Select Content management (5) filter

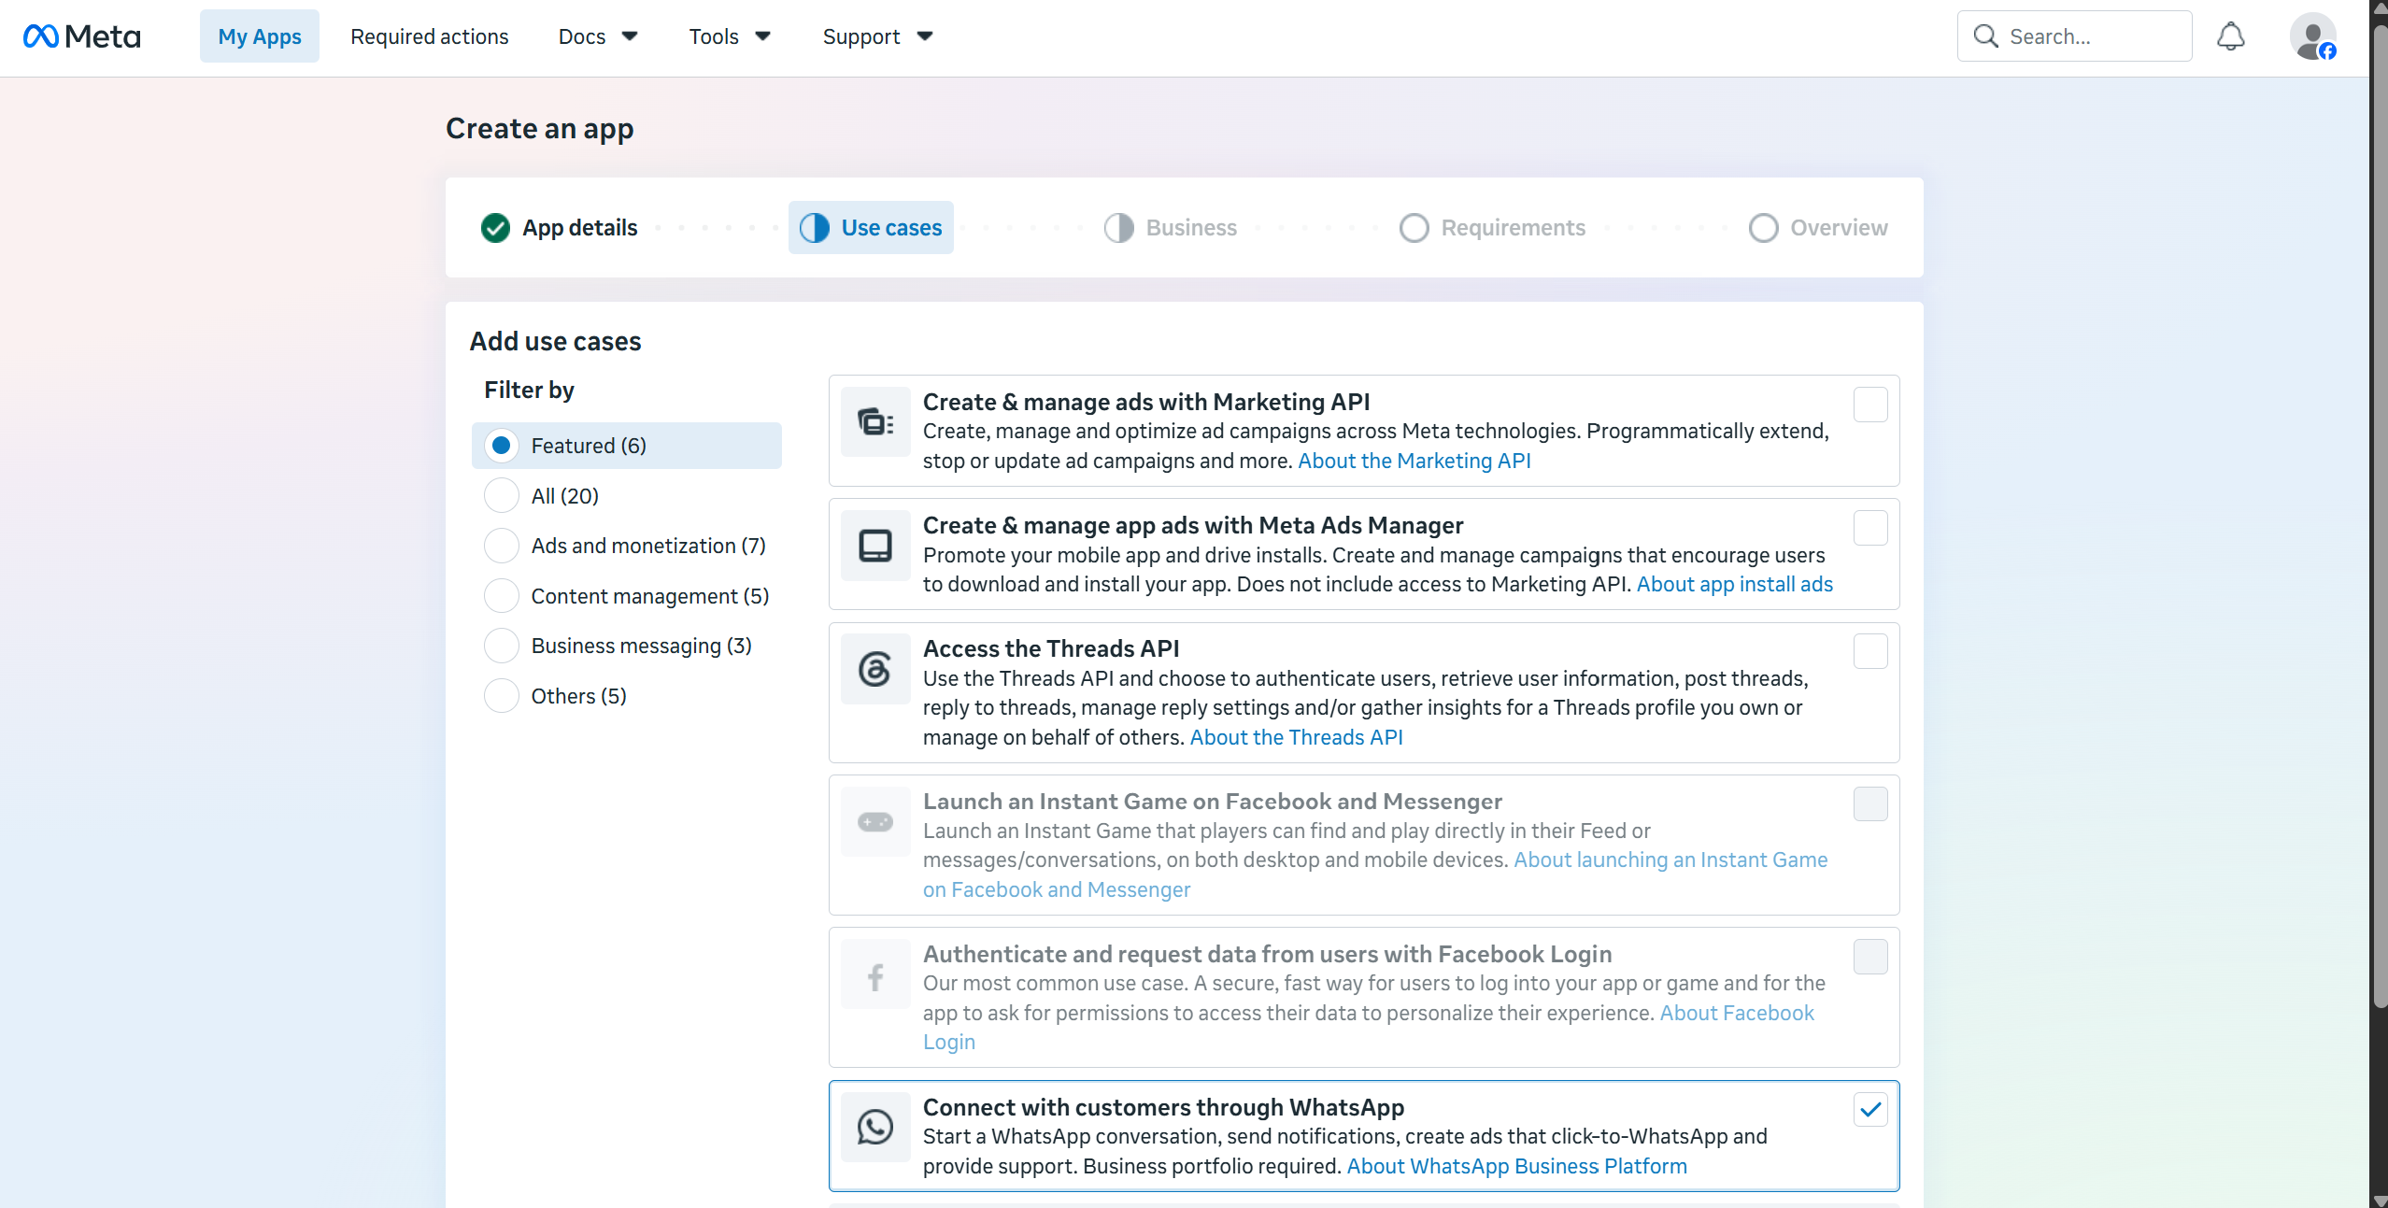627,596
